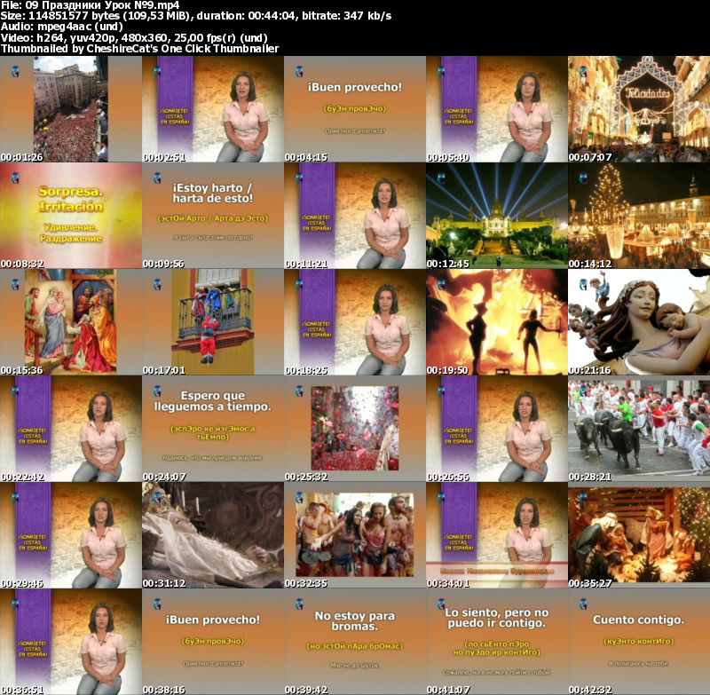This screenshot has width=710, height=695.
Task: Select the reclining statue thumbnail at 00:31:12
Action: click(x=212, y=535)
